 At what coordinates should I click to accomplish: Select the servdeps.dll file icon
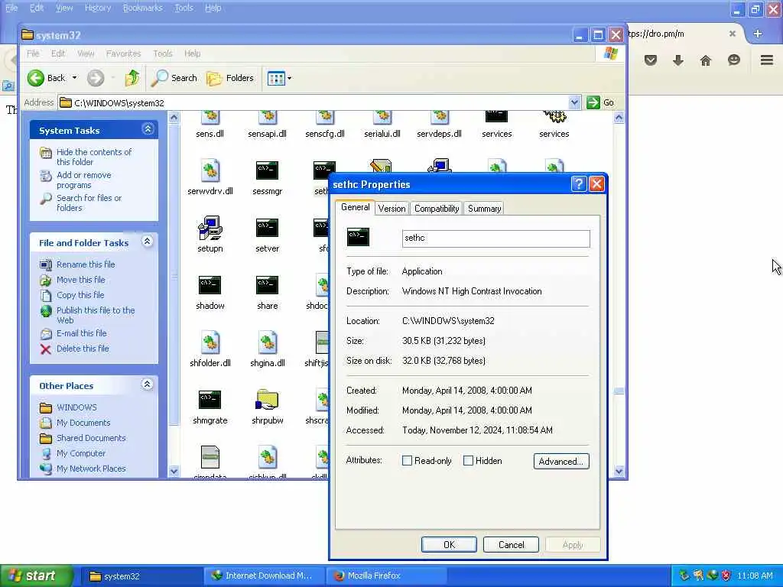coord(440,117)
